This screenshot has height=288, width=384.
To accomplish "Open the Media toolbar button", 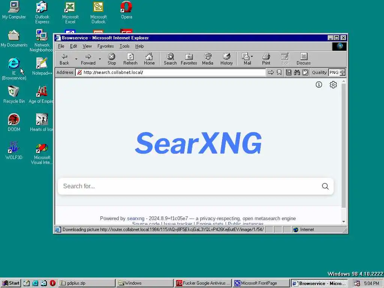I will pyautogui.click(x=208, y=59).
